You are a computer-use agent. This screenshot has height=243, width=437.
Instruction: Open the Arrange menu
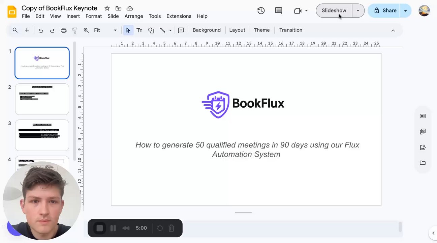(134, 16)
